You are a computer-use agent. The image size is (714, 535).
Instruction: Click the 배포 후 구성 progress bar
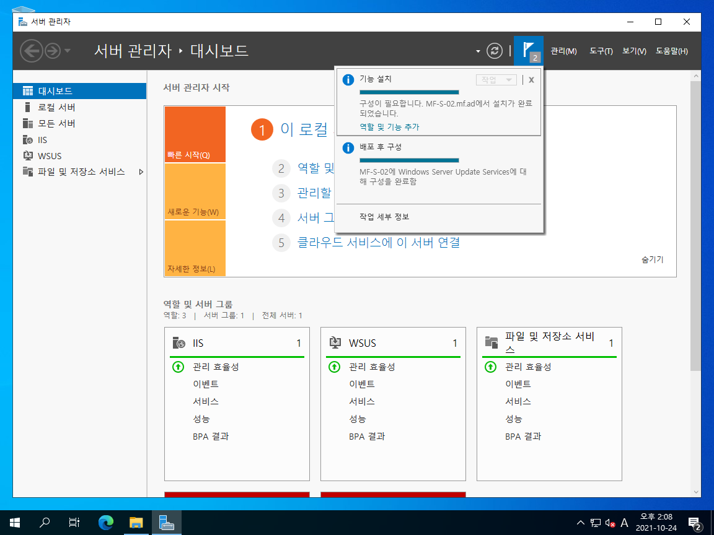tap(409, 160)
